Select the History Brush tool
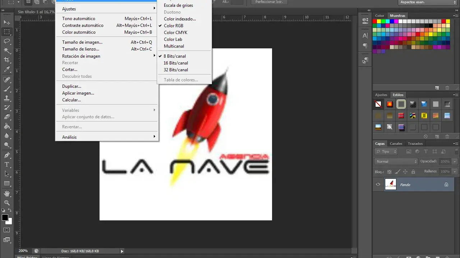Screen dimensions: 460x258 7,107
